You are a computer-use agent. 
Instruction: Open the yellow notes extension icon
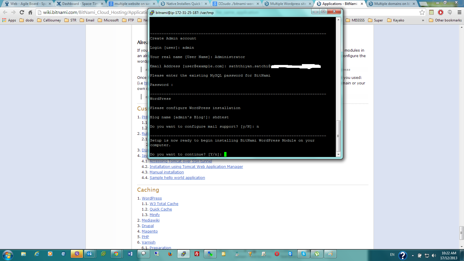tap(432, 12)
